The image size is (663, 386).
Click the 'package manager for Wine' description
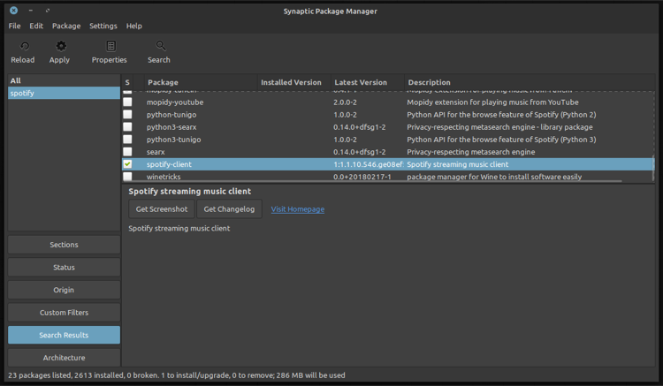click(494, 177)
